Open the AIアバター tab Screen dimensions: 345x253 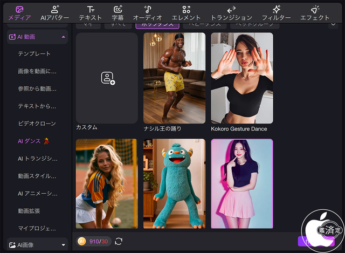coord(54,13)
